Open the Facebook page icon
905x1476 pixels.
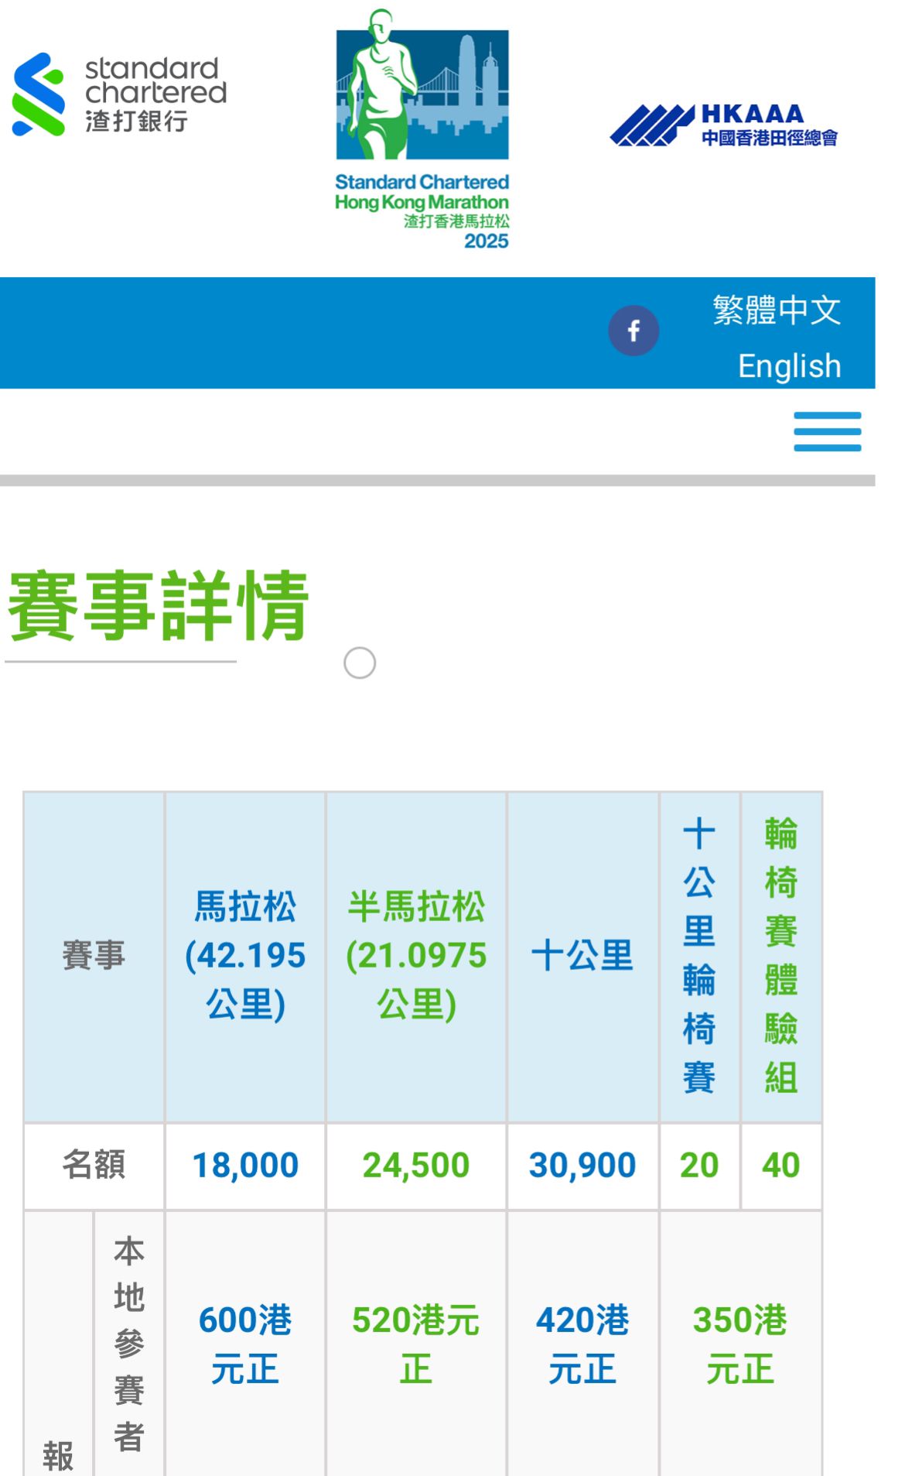pyautogui.click(x=633, y=331)
